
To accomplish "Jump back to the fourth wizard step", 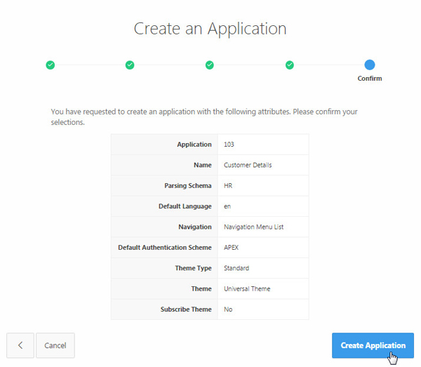I will click(290, 65).
